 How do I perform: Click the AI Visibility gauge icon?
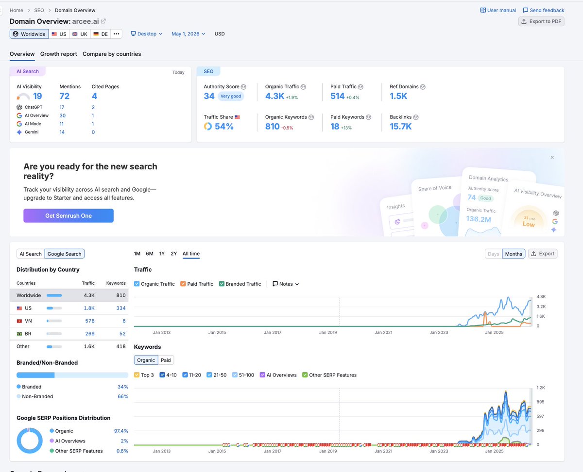click(x=23, y=97)
